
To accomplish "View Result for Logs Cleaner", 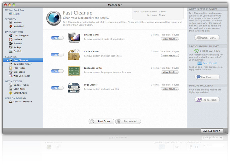I will (x=170, y=89).
